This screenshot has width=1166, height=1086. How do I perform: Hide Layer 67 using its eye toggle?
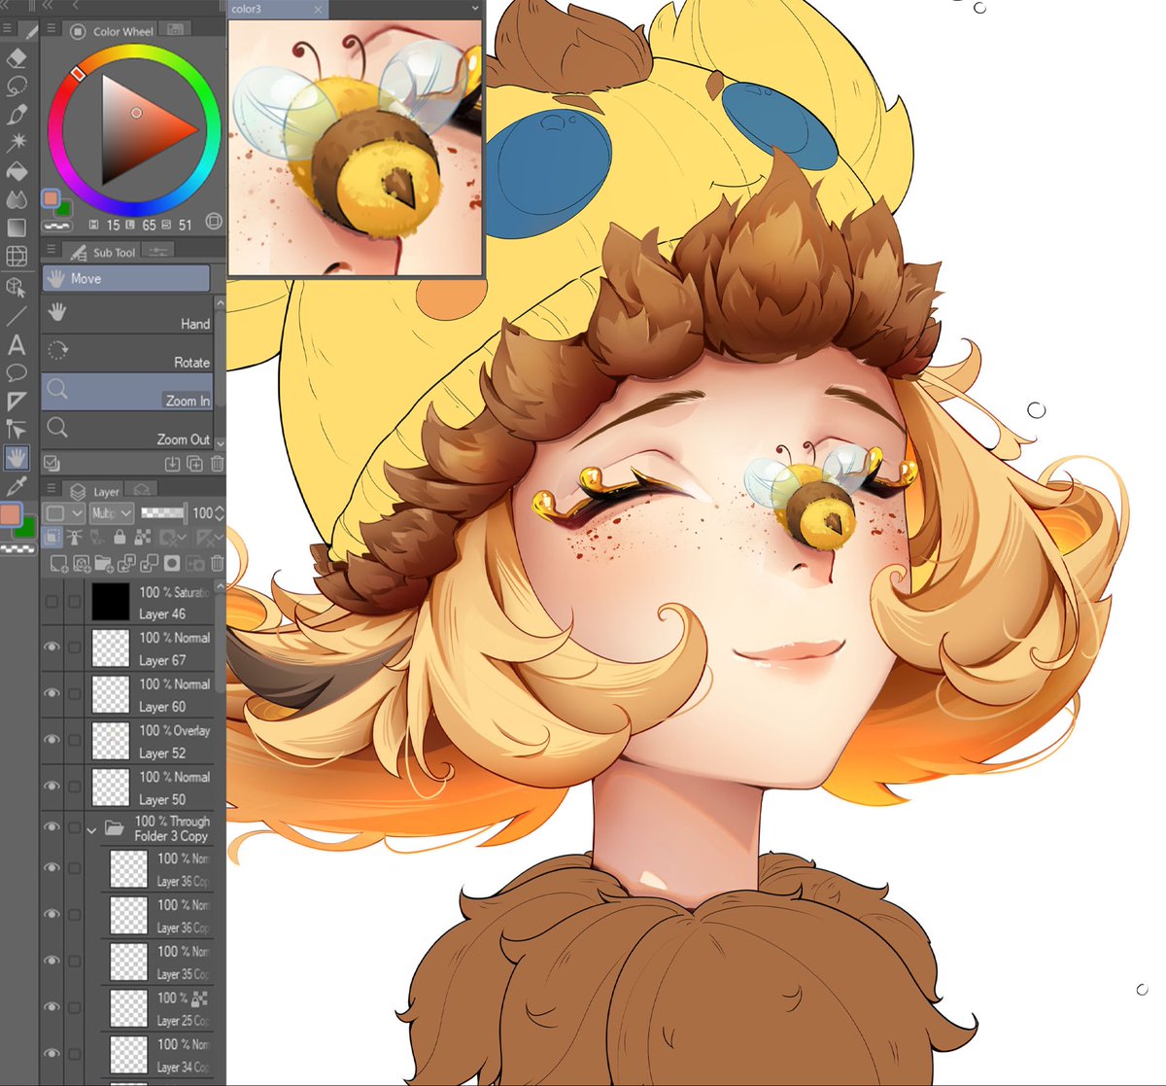pos(53,648)
